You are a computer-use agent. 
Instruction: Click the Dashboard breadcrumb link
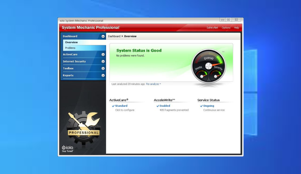(x=114, y=36)
